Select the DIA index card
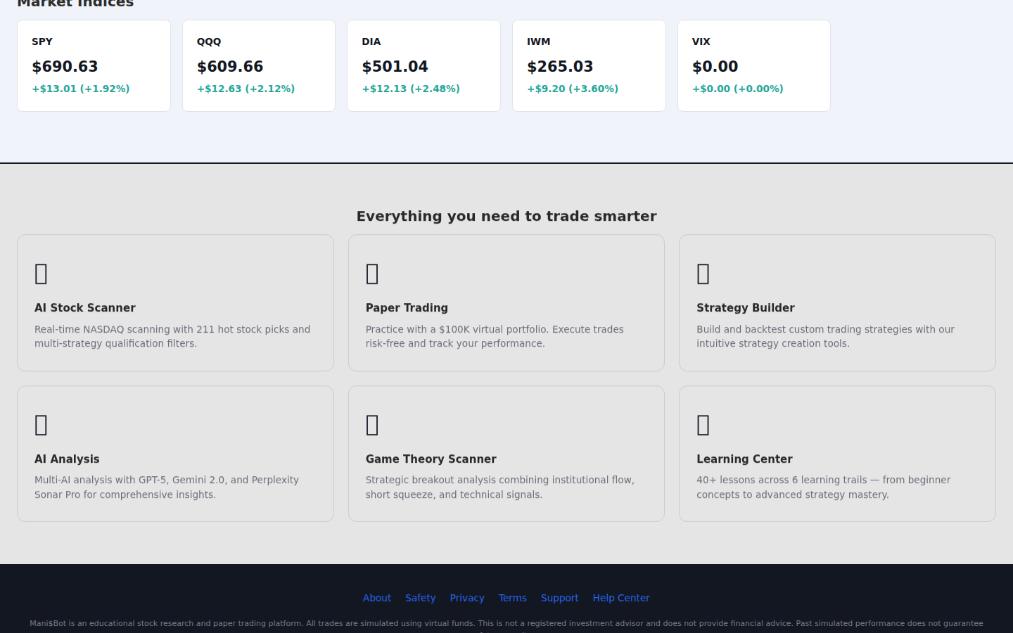The width and height of the screenshot is (1013, 633). tap(423, 65)
